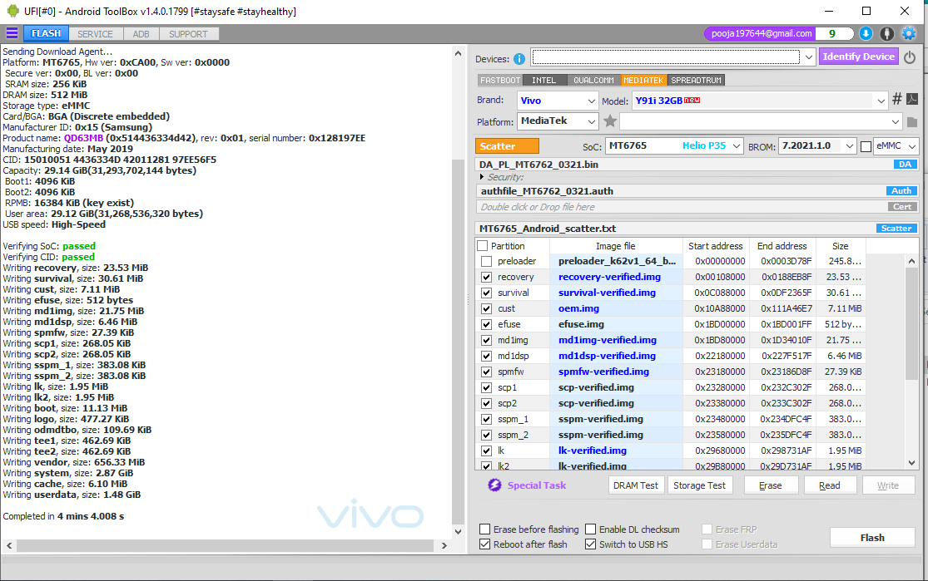The image size is (928, 581).
Task: Click the blue download update icon
Action: [x=866, y=34]
